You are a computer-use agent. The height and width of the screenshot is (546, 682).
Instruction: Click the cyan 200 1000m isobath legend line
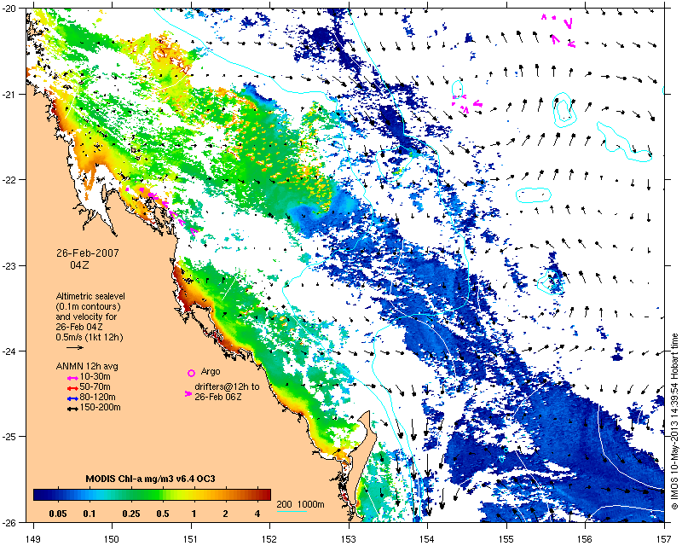pos(292,511)
